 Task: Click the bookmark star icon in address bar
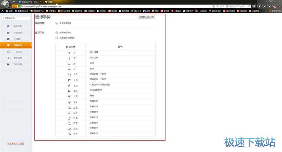click(217, 6)
